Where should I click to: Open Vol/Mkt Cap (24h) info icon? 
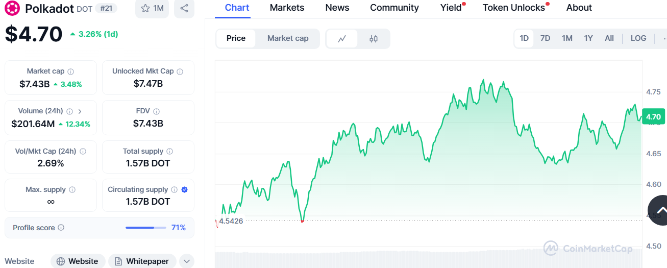tap(83, 151)
